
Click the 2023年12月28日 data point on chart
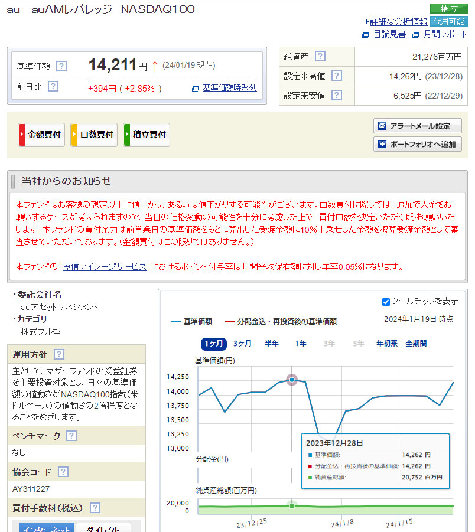point(292,380)
